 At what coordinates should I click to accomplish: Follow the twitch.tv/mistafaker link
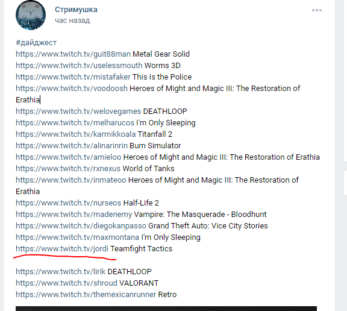click(x=73, y=77)
